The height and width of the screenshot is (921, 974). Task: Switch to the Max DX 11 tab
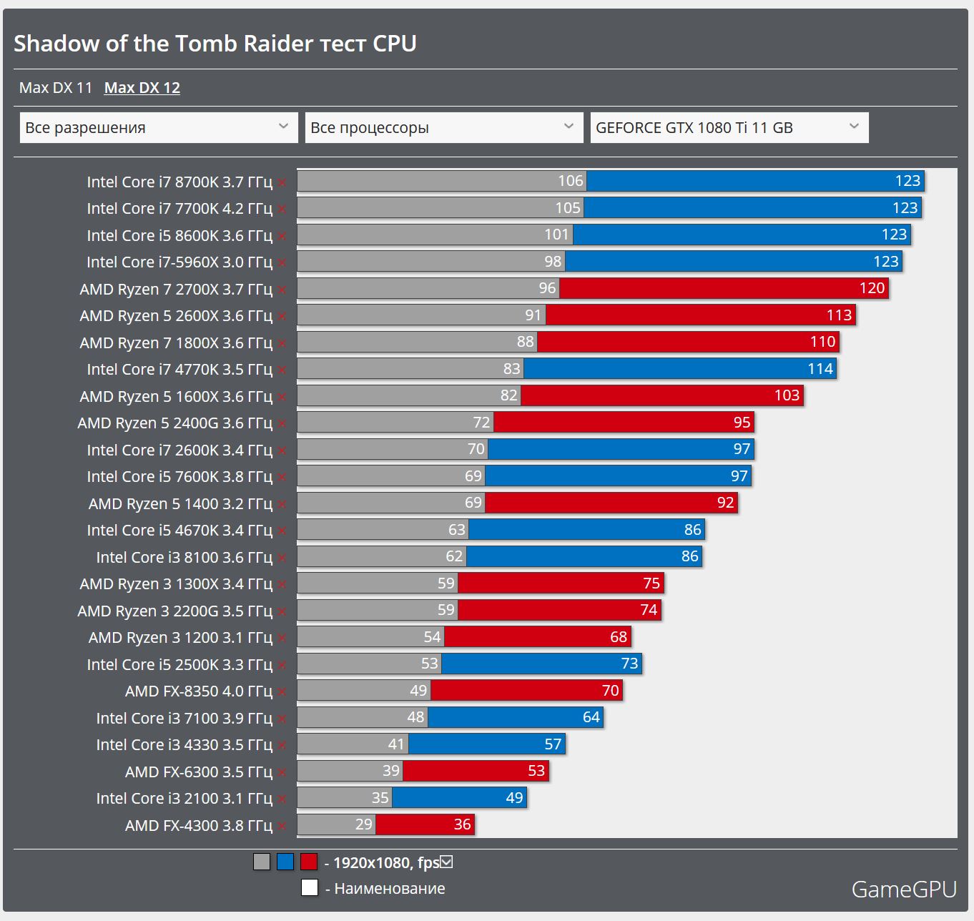pos(56,88)
